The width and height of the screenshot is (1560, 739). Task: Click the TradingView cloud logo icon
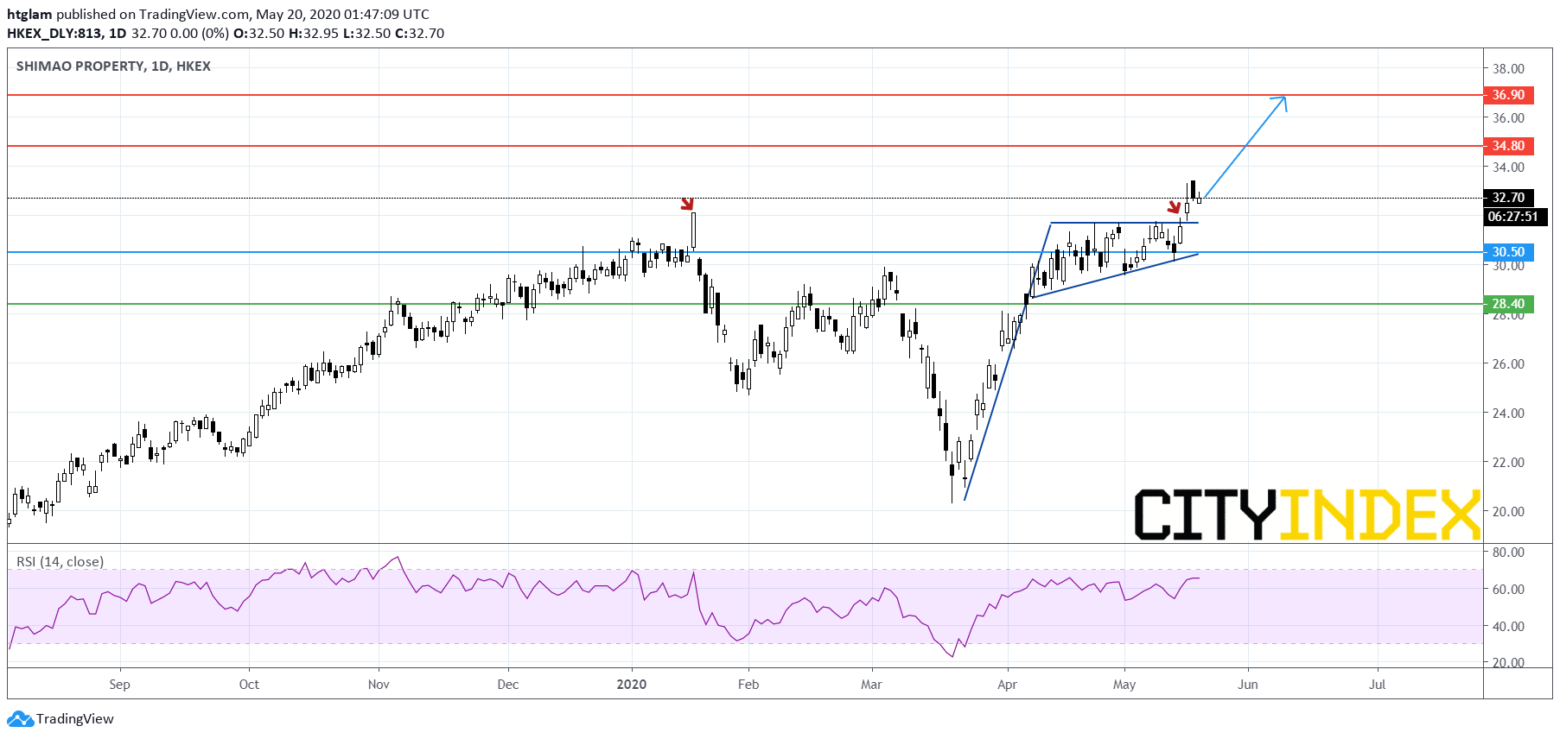(20, 718)
